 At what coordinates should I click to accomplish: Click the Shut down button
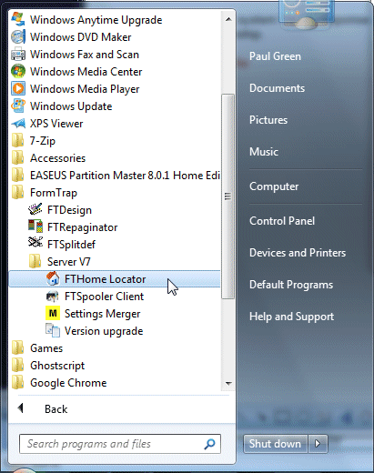coord(276,444)
